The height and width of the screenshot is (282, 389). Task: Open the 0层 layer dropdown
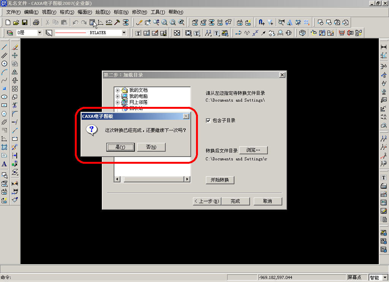tap(40, 33)
